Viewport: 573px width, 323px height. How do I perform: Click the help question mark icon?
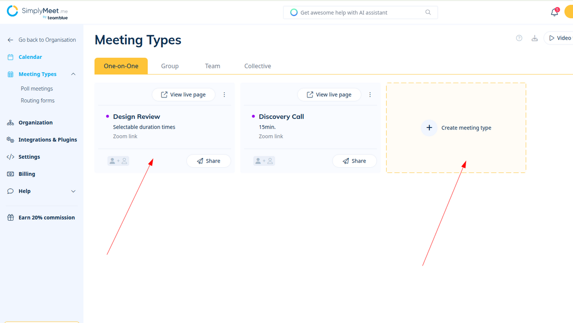519,38
